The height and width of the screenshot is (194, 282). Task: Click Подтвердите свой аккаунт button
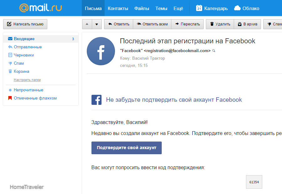tap(126, 148)
